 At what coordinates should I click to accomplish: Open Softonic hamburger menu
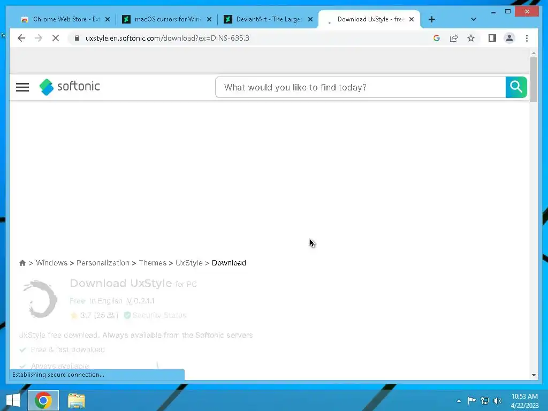[x=22, y=87]
